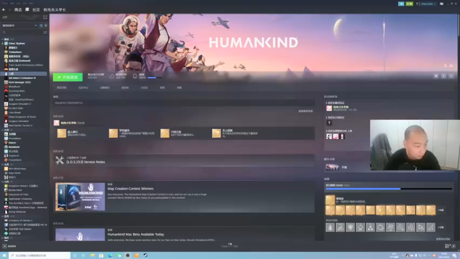Select Surviving Mars in the library
The height and width of the screenshot is (259, 460).
click(x=17, y=91)
